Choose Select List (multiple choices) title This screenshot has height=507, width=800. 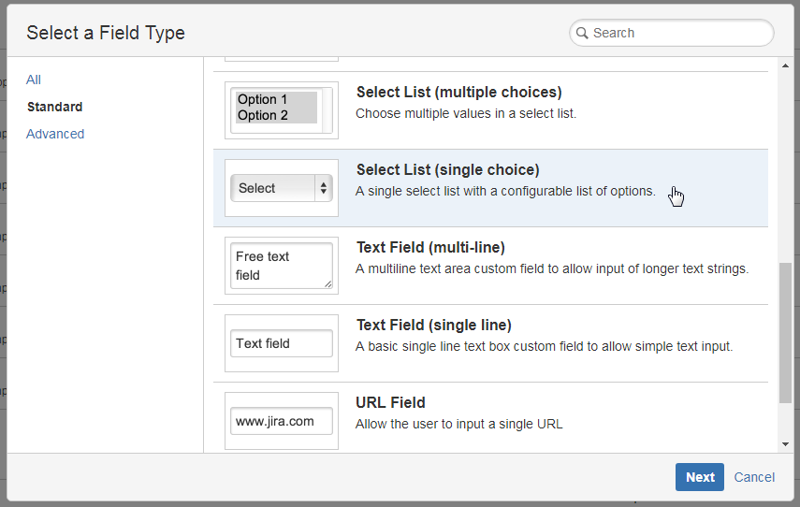458,93
